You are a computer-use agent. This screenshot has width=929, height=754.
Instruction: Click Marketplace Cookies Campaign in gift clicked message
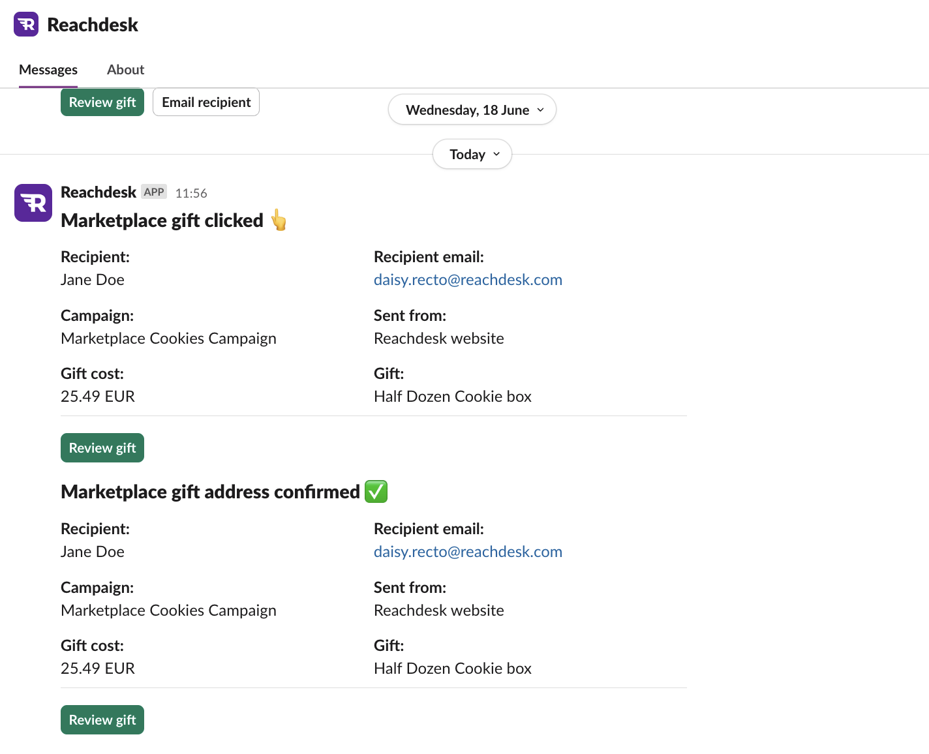point(168,339)
